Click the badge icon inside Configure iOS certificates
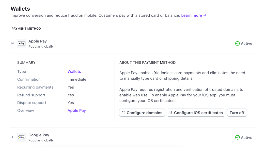Viewport: 266px width, 147px height. click(171, 113)
